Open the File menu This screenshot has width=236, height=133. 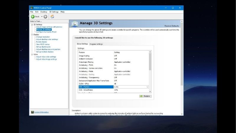[x=32, y=12]
